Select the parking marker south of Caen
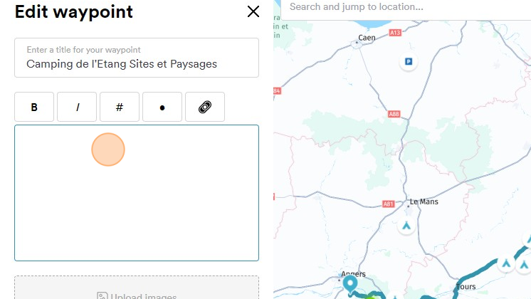This screenshot has height=299, width=531. 409,62
